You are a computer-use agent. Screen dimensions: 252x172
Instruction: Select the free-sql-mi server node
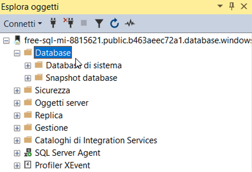136,41
